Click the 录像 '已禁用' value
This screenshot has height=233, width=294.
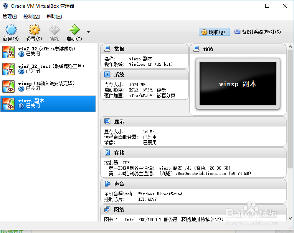tap(150, 142)
